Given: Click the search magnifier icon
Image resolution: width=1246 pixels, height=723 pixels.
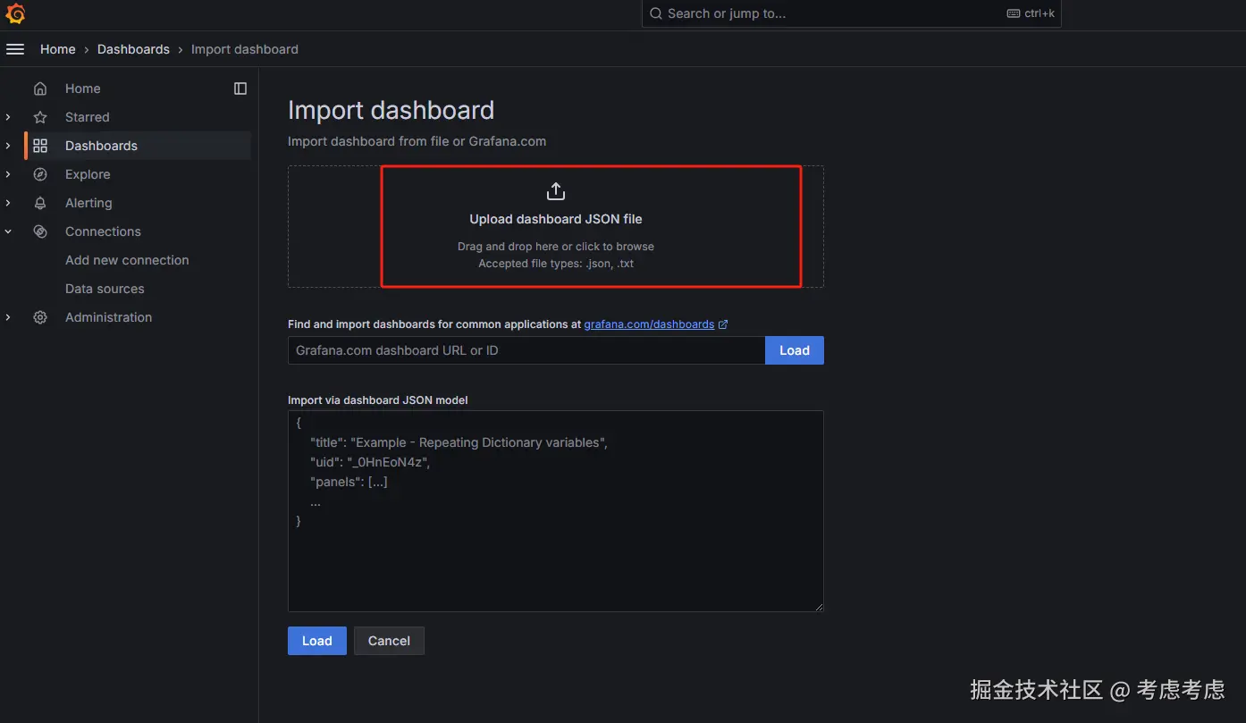Looking at the screenshot, I should pyautogui.click(x=656, y=13).
